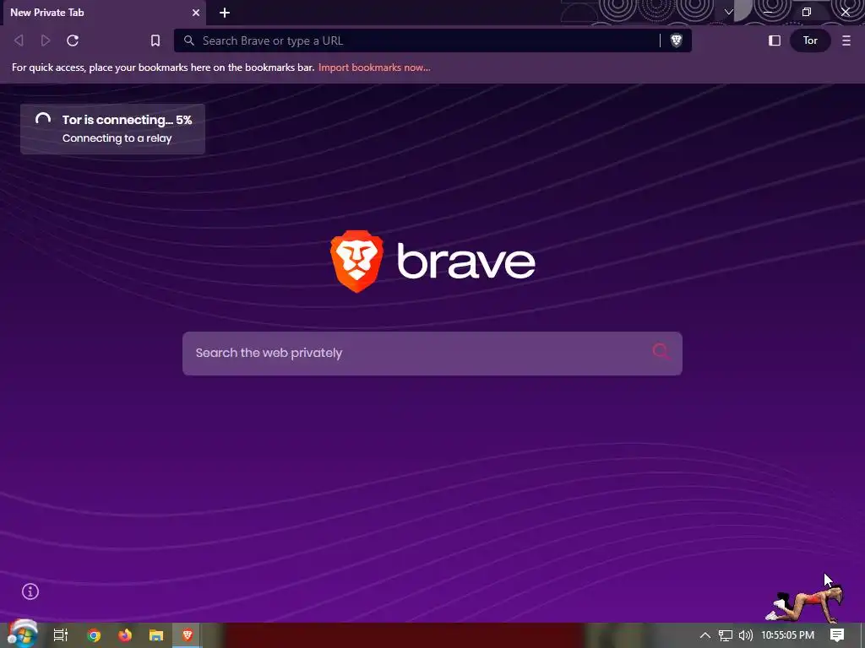The width and height of the screenshot is (865, 648).
Task: Open the volume speaker tray icon
Action: (746, 635)
